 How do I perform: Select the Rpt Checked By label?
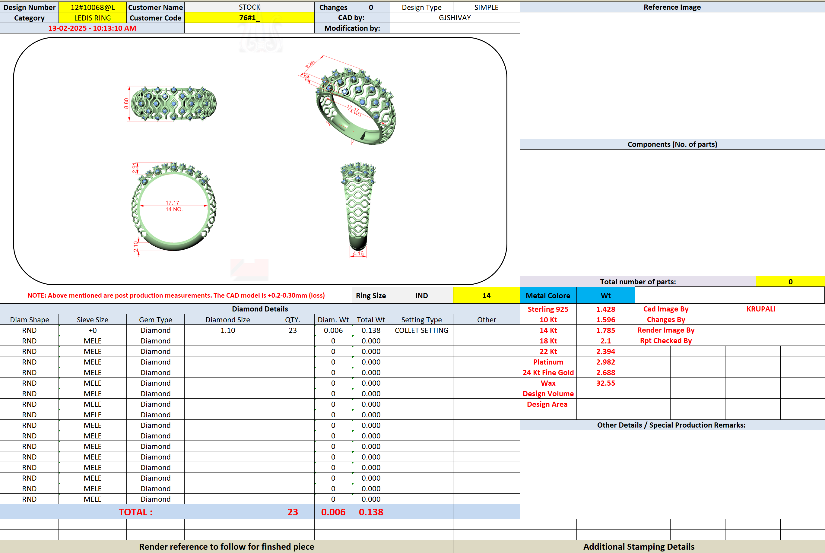pyautogui.click(x=665, y=341)
